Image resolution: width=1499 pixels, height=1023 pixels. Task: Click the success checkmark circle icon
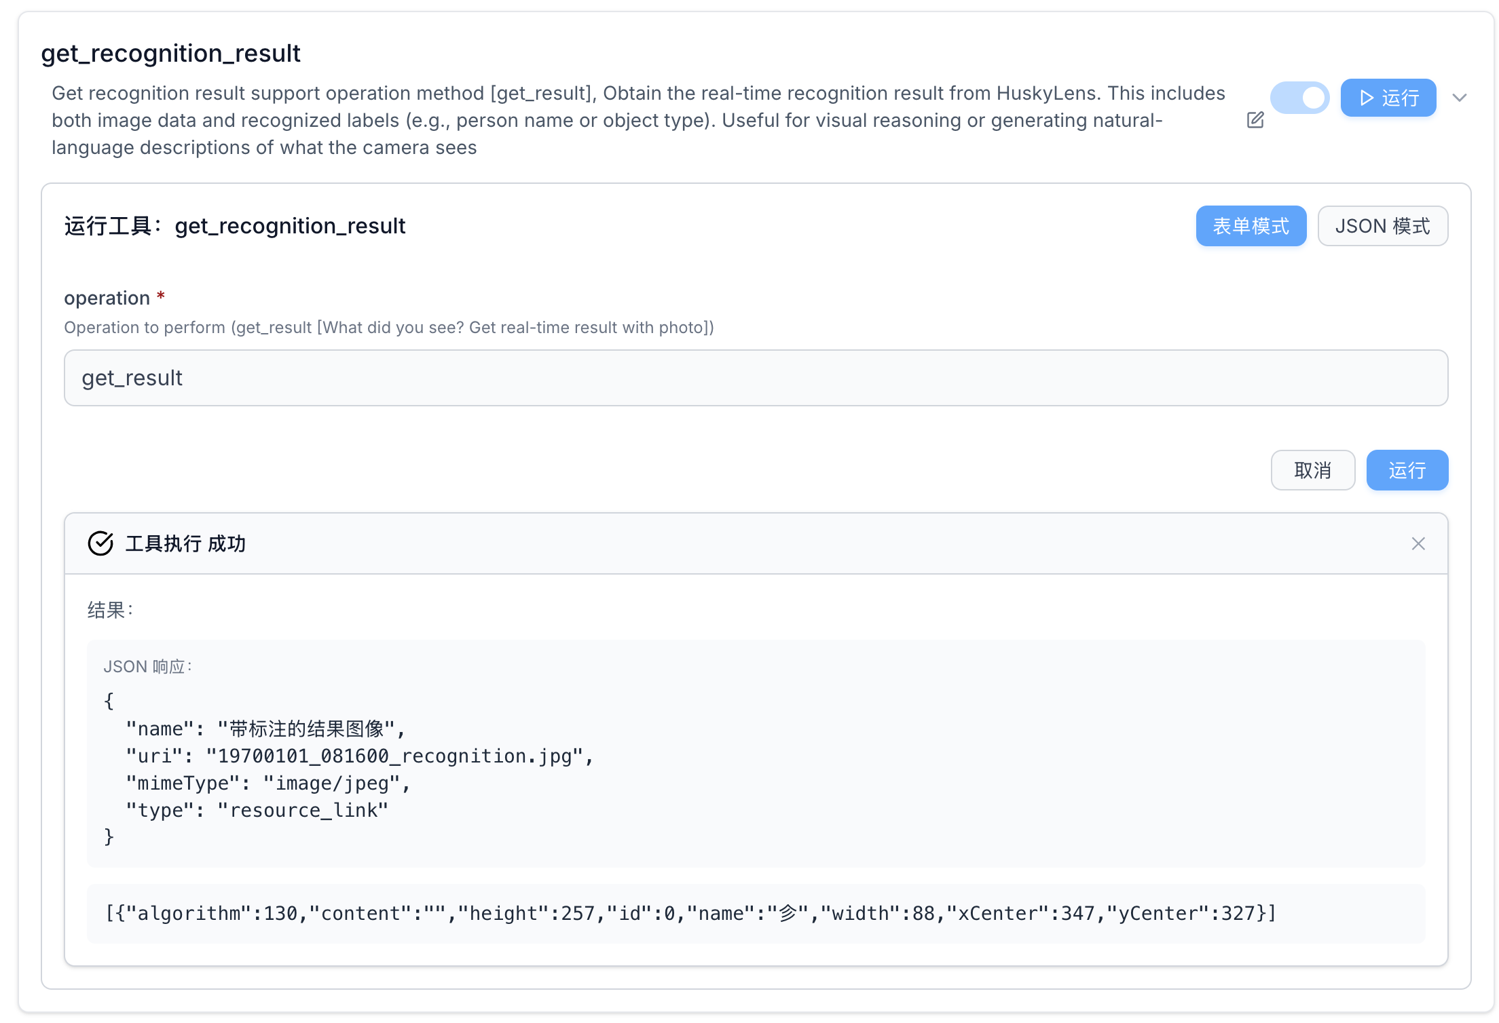coord(100,543)
